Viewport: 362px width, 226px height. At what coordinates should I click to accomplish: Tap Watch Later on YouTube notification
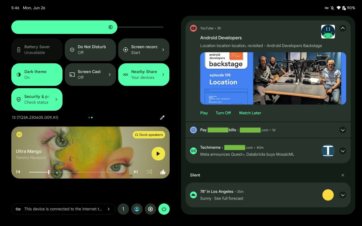click(x=250, y=113)
